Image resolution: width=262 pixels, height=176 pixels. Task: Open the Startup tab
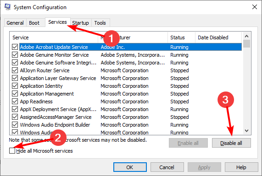click(80, 23)
